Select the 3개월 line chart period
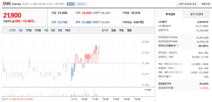The image size is (212, 102). 38,30
